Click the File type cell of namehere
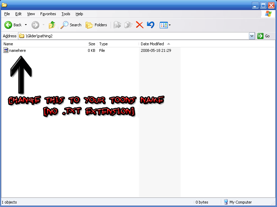The height and width of the screenshot is (207, 277). pyautogui.click(x=102, y=50)
